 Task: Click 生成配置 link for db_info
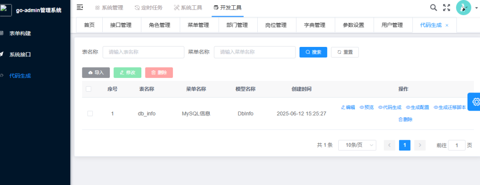(417, 107)
